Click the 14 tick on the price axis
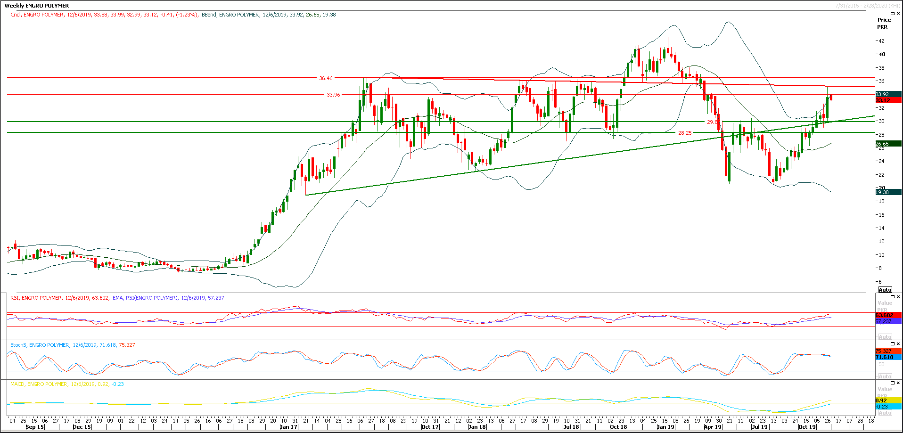Image resolution: width=903 pixels, height=433 pixels. [x=881, y=228]
